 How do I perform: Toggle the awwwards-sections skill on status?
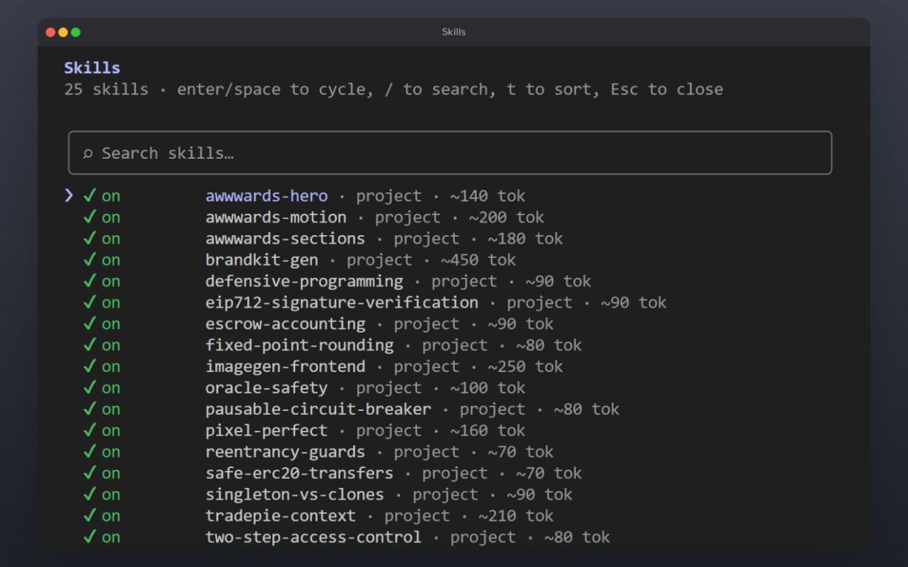pyautogui.click(x=102, y=239)
